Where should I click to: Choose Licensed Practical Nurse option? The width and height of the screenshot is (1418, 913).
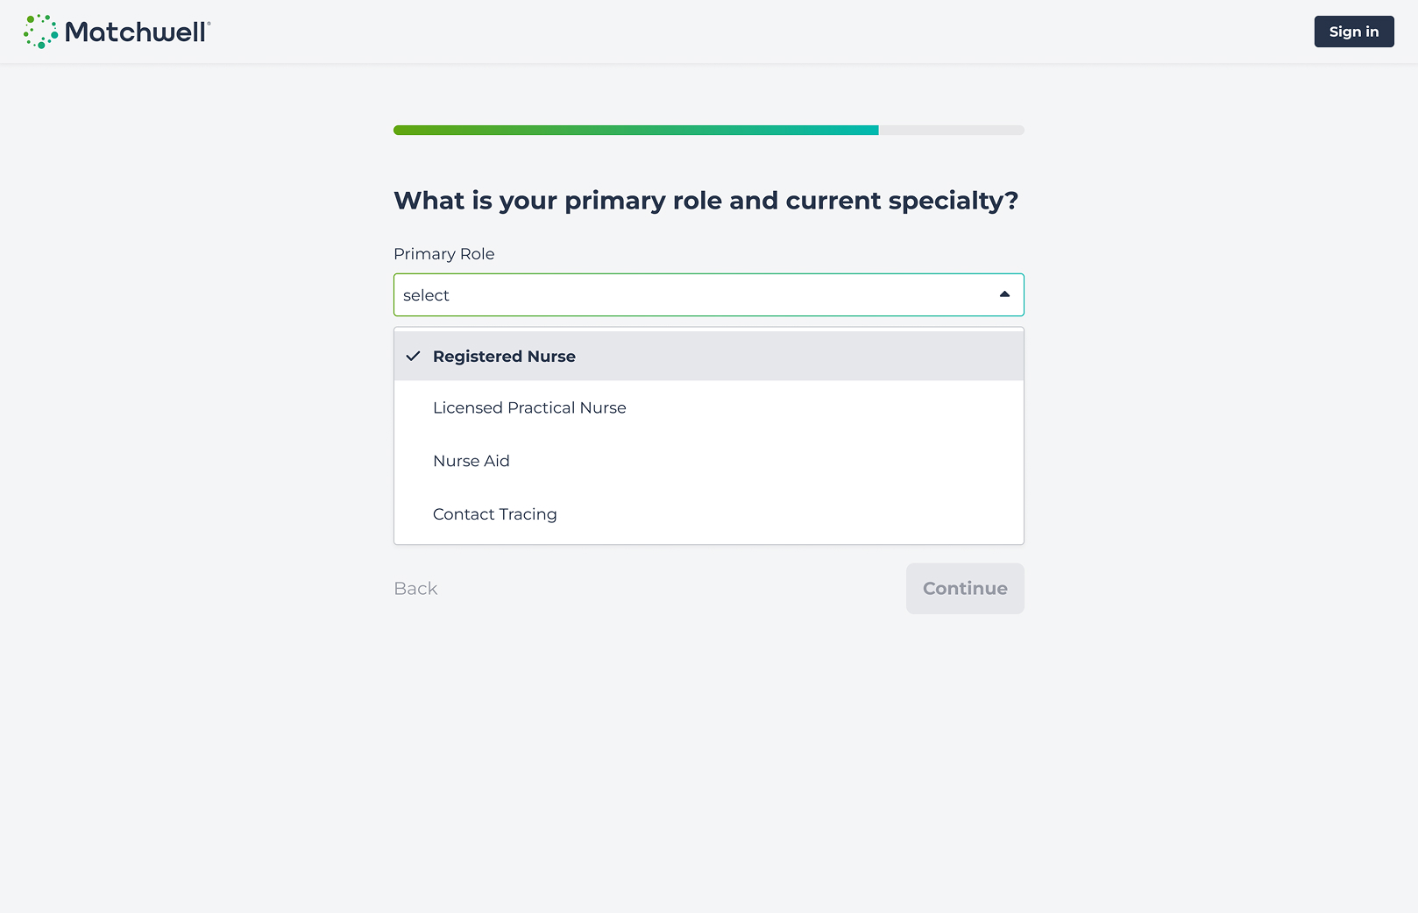(529, 407)
